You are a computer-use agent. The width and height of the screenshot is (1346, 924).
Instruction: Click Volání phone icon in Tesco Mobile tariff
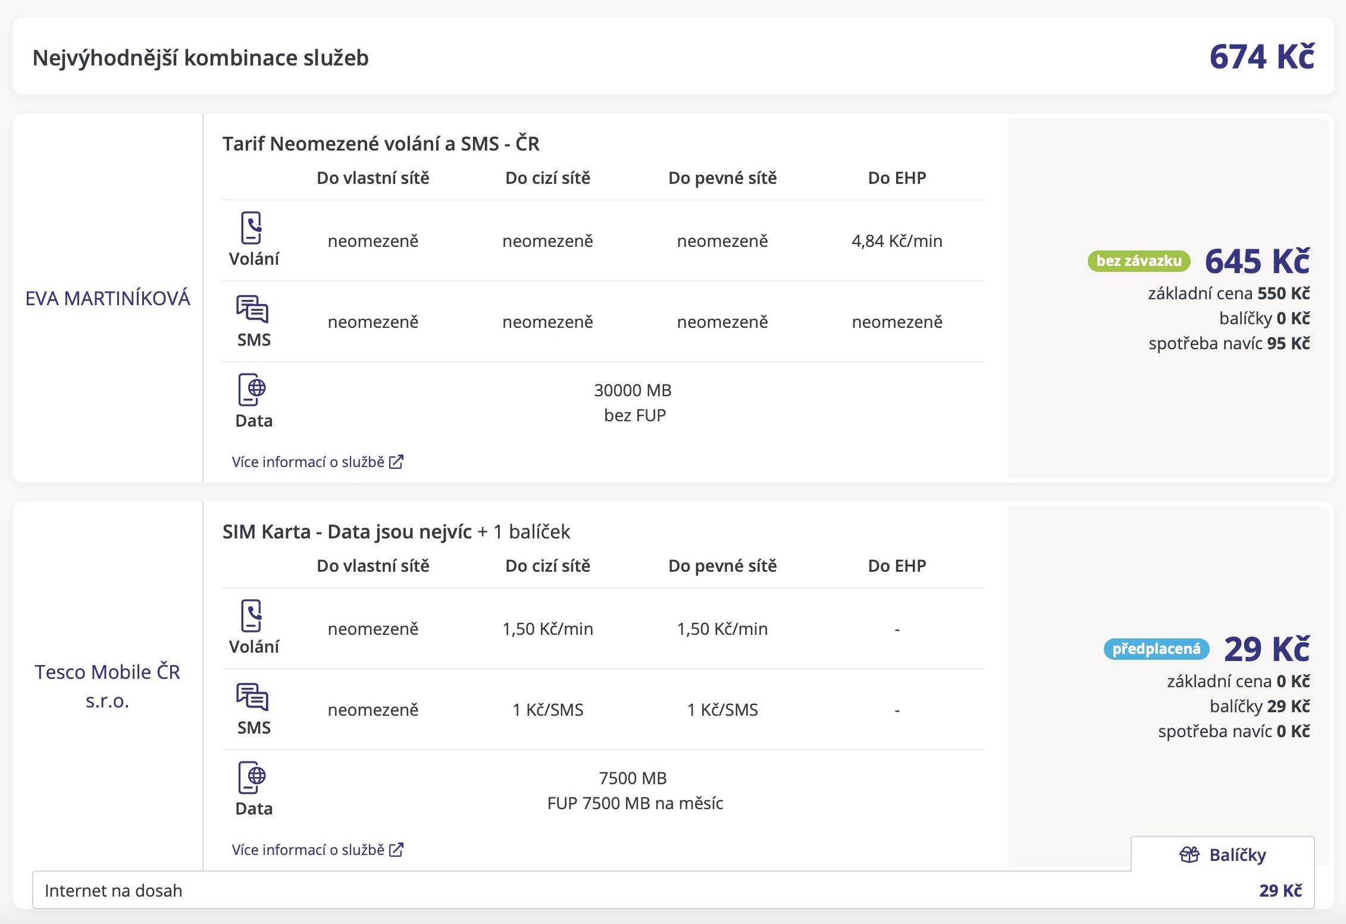[x=251, y=616]
